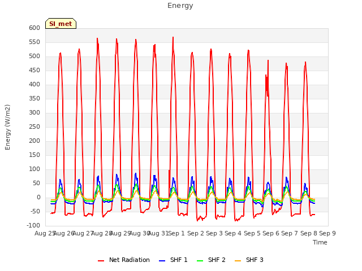The image size is (362, 271).
Task: Click the Sep 4 x-axis tick label
Action: (x=233, y=233)
